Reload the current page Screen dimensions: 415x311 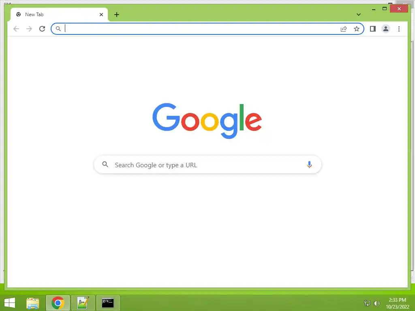(x=42, y=29)
